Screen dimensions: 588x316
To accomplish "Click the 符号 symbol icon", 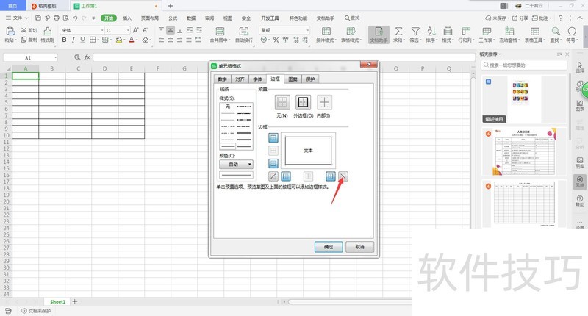I will click(572, 32).
